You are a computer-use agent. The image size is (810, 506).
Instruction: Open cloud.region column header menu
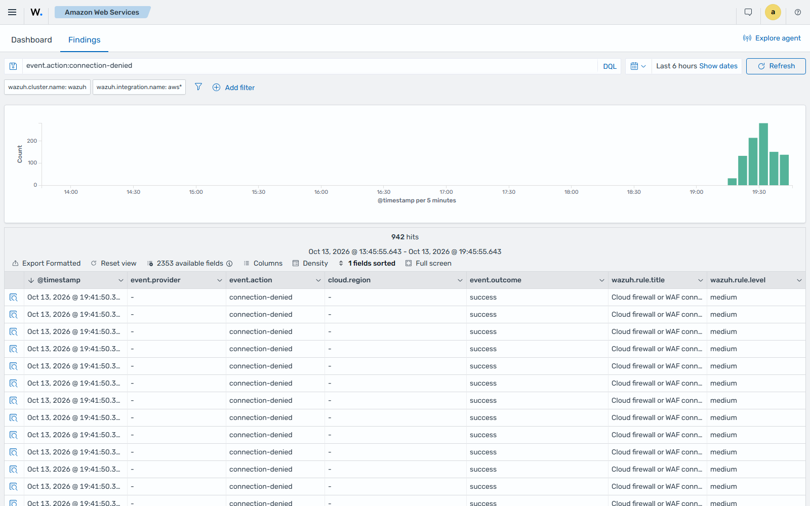(x=460, y=280)
